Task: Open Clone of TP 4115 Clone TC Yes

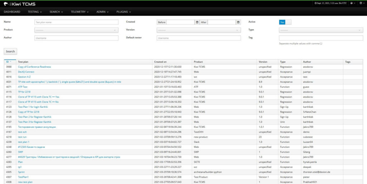Action: (39, 97)
